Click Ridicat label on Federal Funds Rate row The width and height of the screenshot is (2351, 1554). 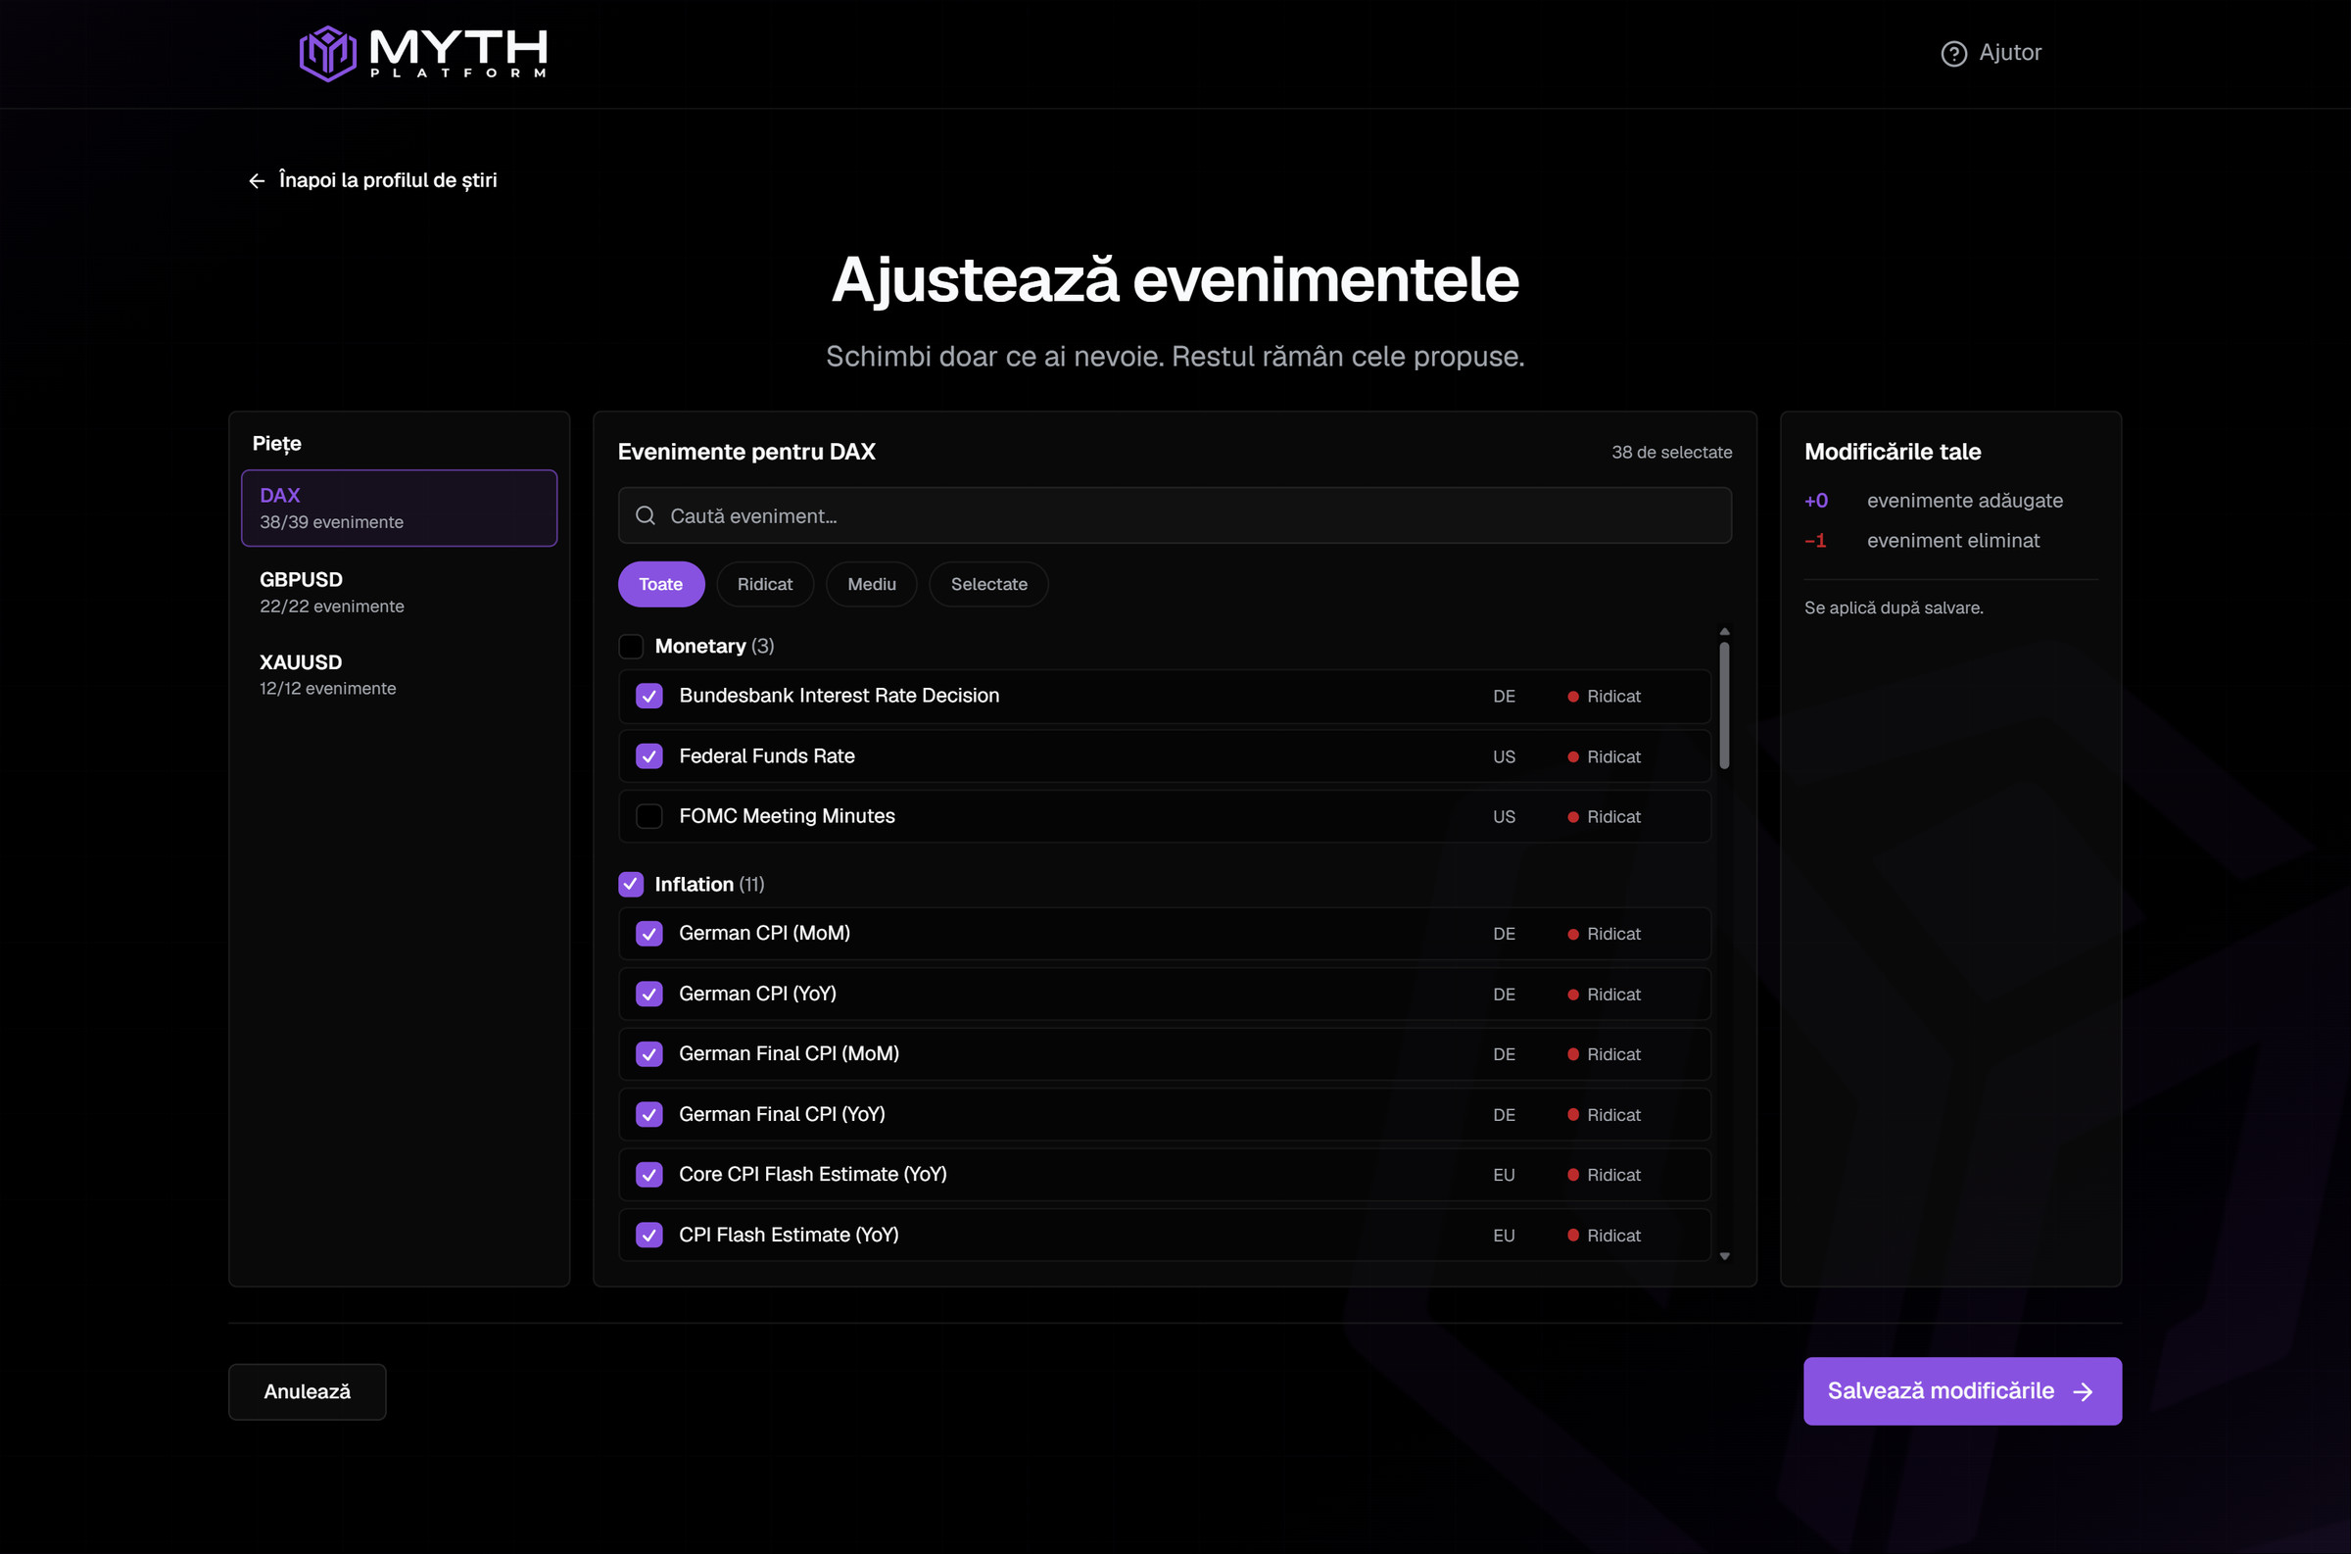coord(1613,756)
